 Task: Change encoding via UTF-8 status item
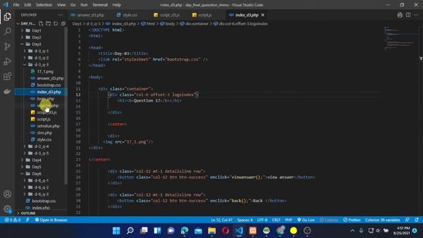(262, 220)
